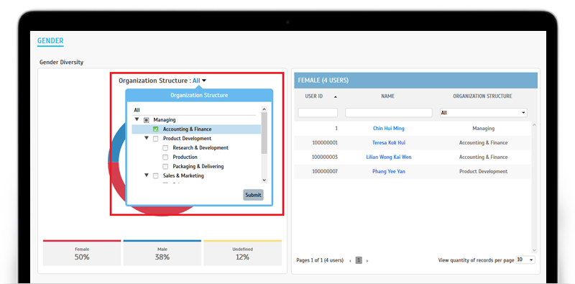Uncheck the Accounting & Finance checkbox
The image size is (575, 284).
tap(156, 129)
